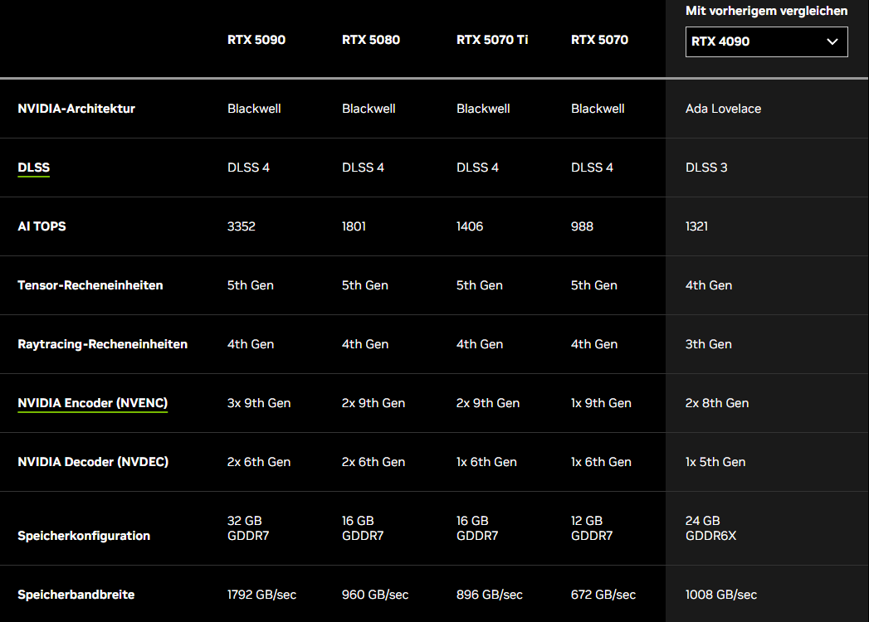Select the 32 GB GDDR7 memory cell
Image resolution: width=869 pixels, height=622 pixels.
(248, 528)
